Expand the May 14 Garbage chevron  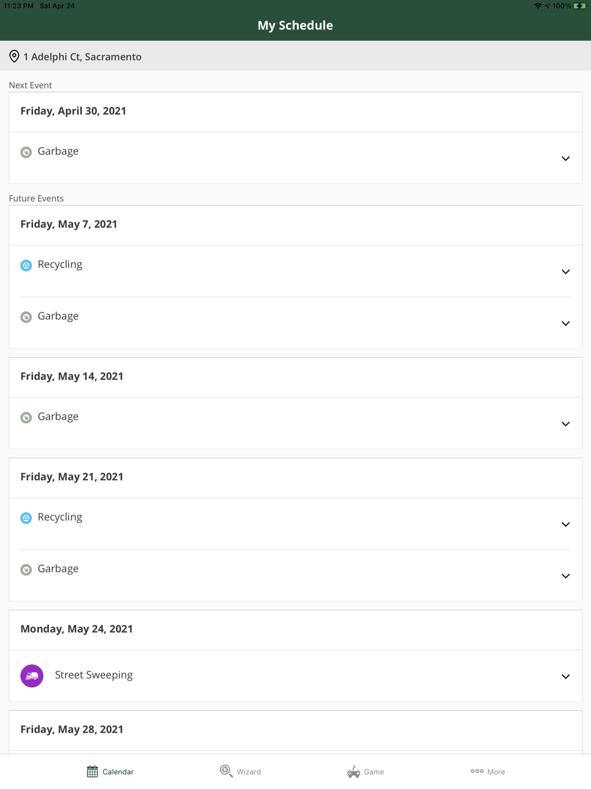[x=566, y=423]
